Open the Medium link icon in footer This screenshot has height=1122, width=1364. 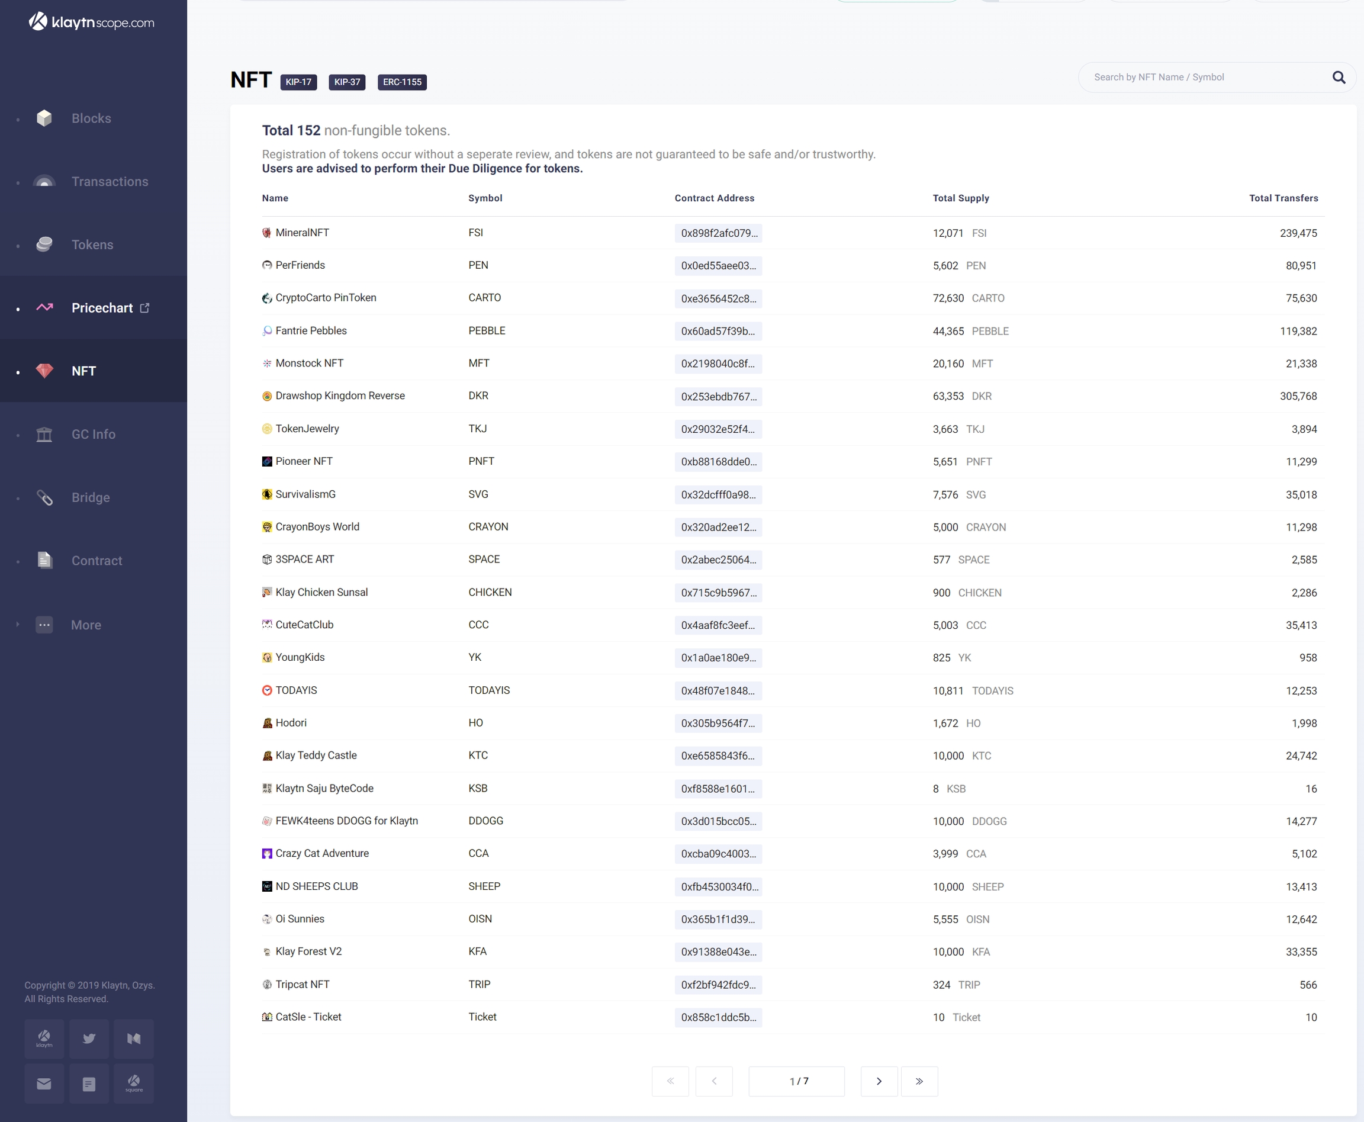pos(134,1039)
